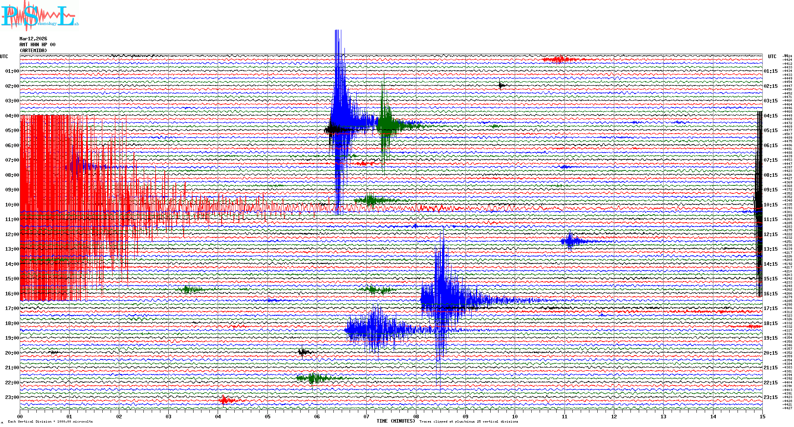This screenshot has height=427, width=794.
Task: Click minute marker 08 on bottom axis
Action: click(416, 416)
